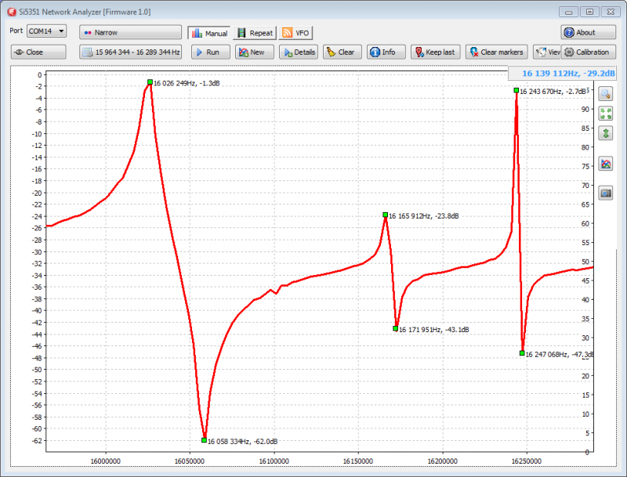Click the Clear markers button
This screenshot has width=627, height=477.
pyautogui.click(x=495, y=52)
